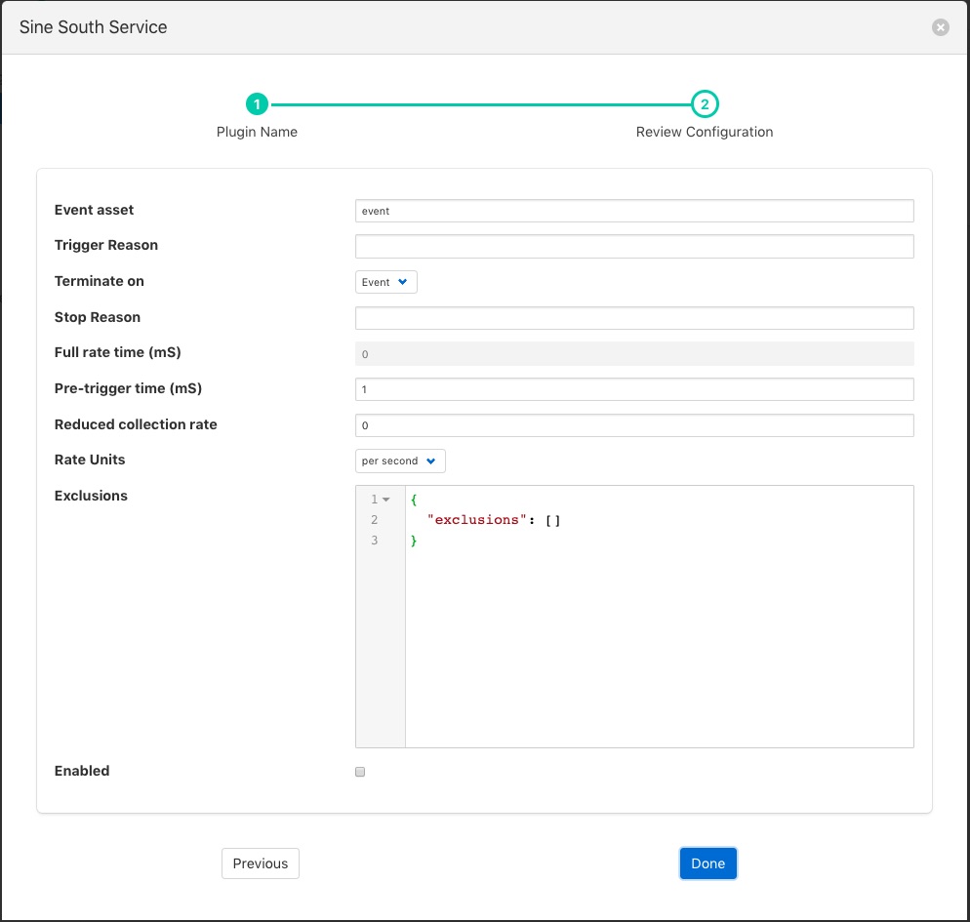
Task: Click the disabled Full rate time field
Action: tap(634, 354)
